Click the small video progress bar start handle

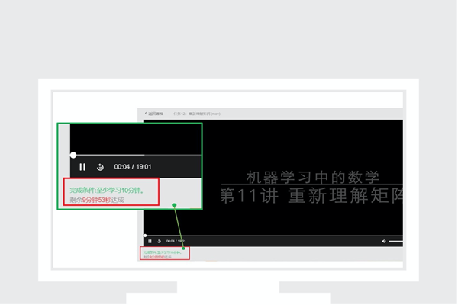point(145,236)
